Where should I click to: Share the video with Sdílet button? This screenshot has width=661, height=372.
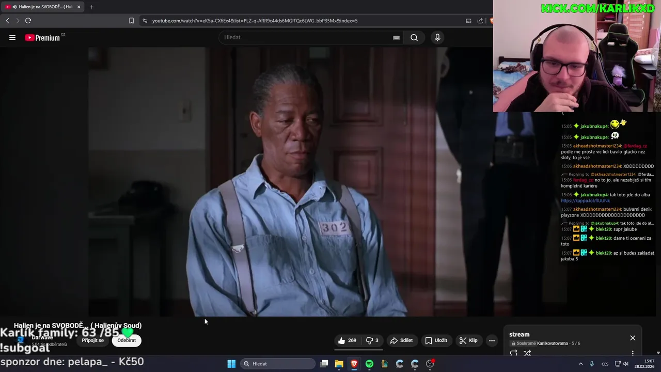pos(401,340)
